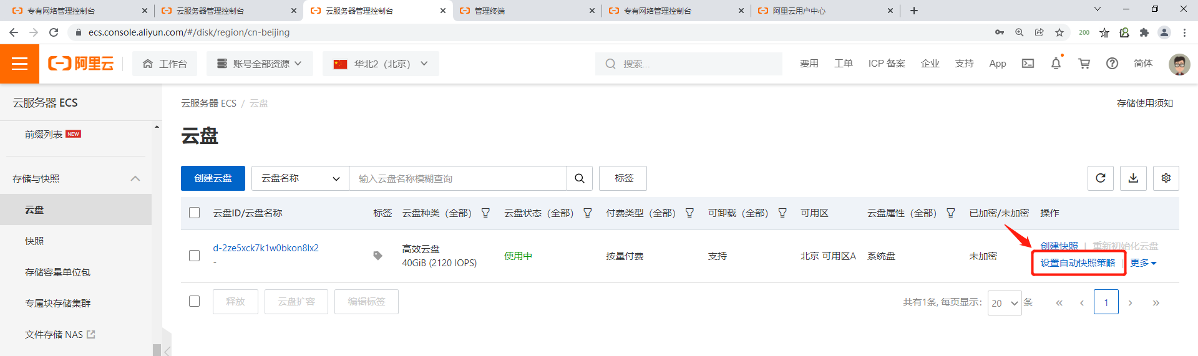The height and width of the screenshot is (356, 1198).
Task: Check the d-2ze5xck7k1w0bkon8lx2 disk row
Action: tap(195, 256)
